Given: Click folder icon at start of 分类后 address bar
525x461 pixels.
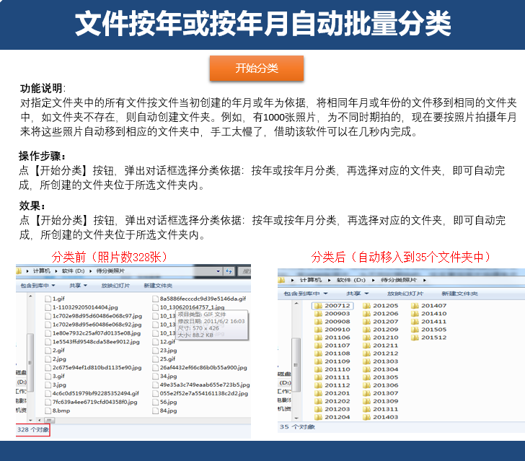Looking at the screenshot, I should [281, 280].
